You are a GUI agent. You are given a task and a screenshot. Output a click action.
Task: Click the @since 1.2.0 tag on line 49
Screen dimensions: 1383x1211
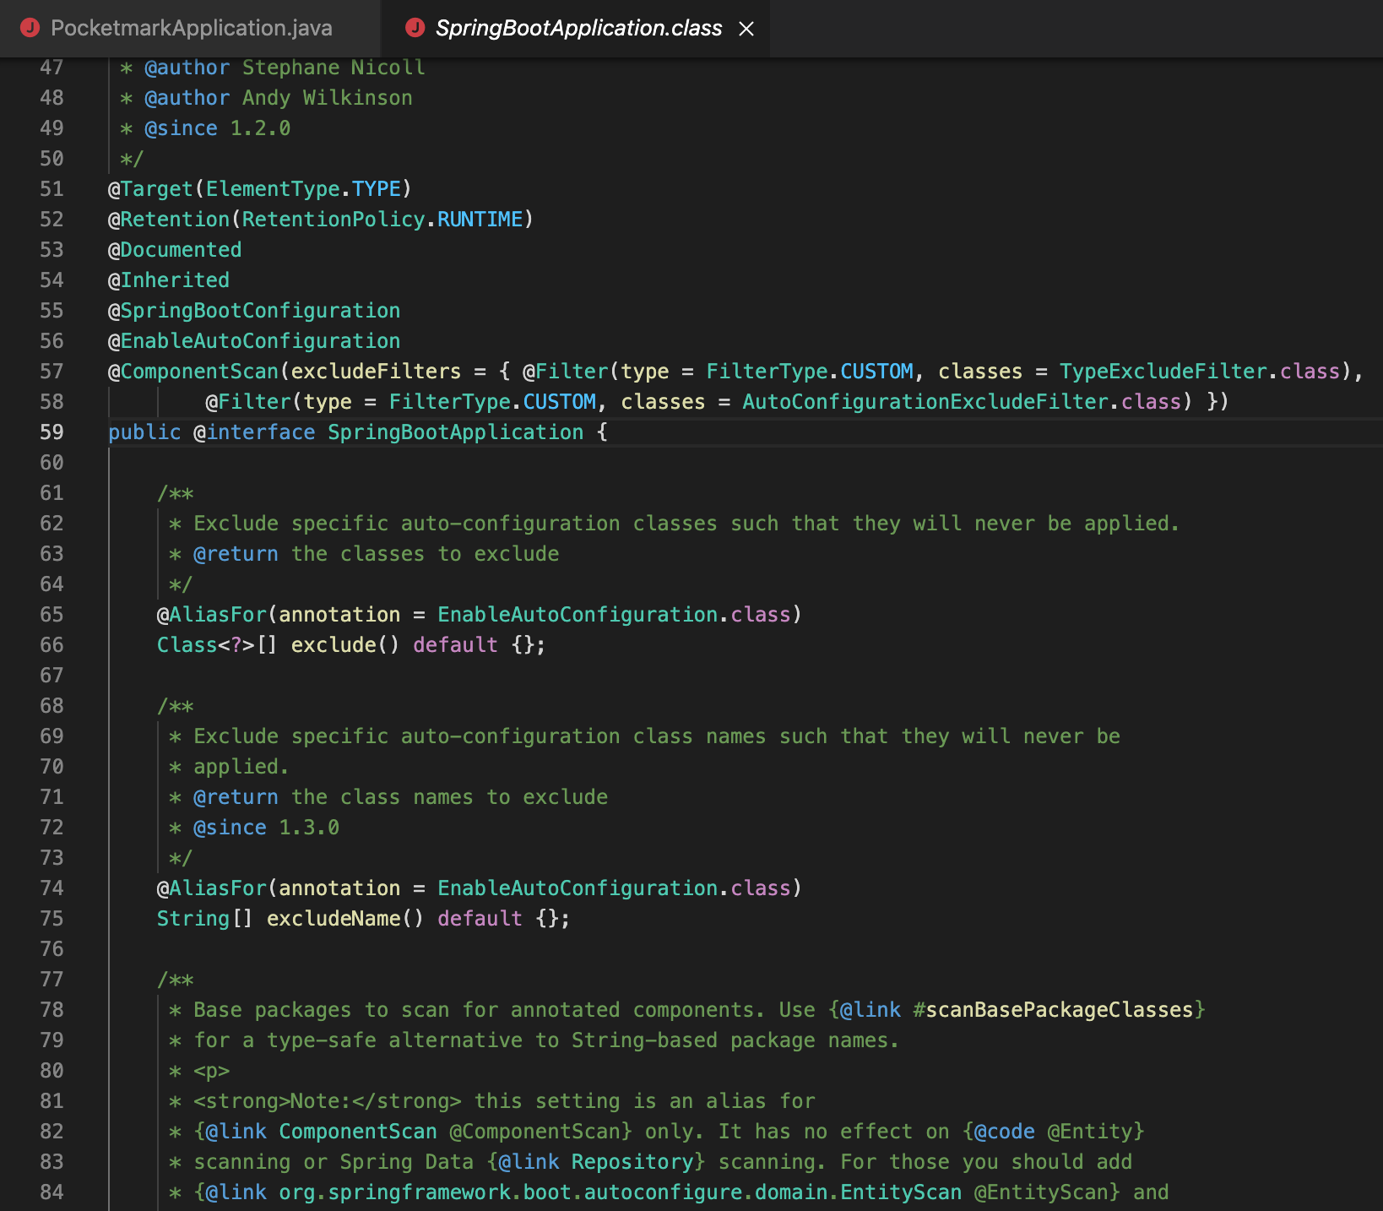[218, 128]
